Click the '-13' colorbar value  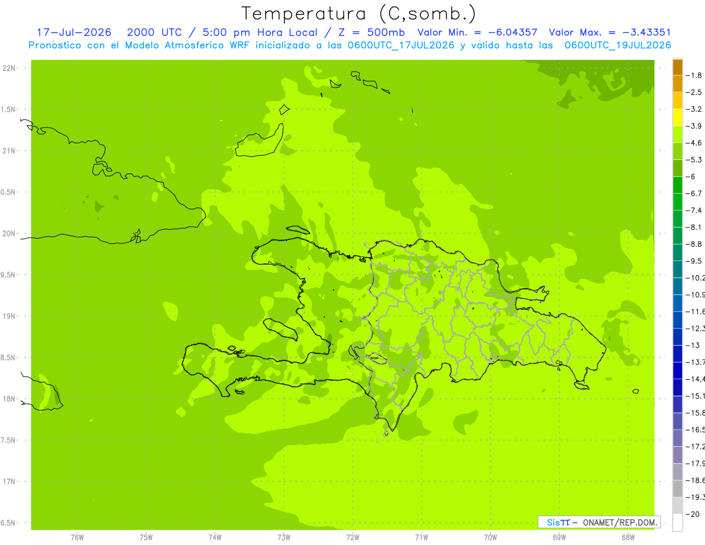point(692,345)
